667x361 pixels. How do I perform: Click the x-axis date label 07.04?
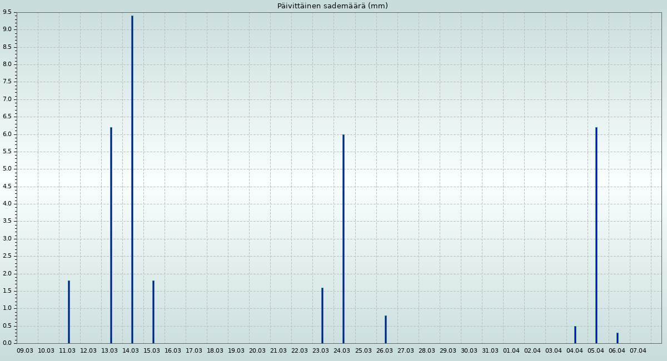638,351
